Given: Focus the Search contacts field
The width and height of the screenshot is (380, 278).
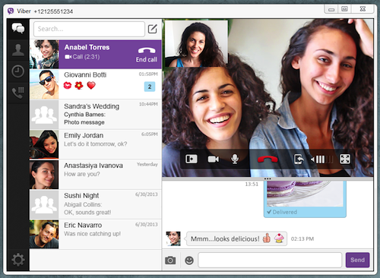Looking at the screenshot, I should pos(89,29).
